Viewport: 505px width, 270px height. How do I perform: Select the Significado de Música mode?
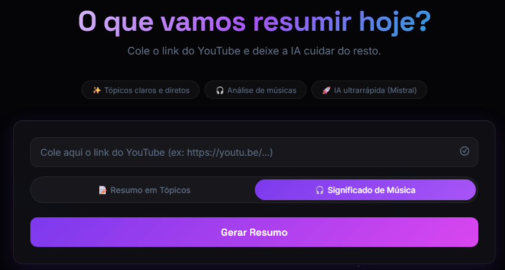[365, 189]
